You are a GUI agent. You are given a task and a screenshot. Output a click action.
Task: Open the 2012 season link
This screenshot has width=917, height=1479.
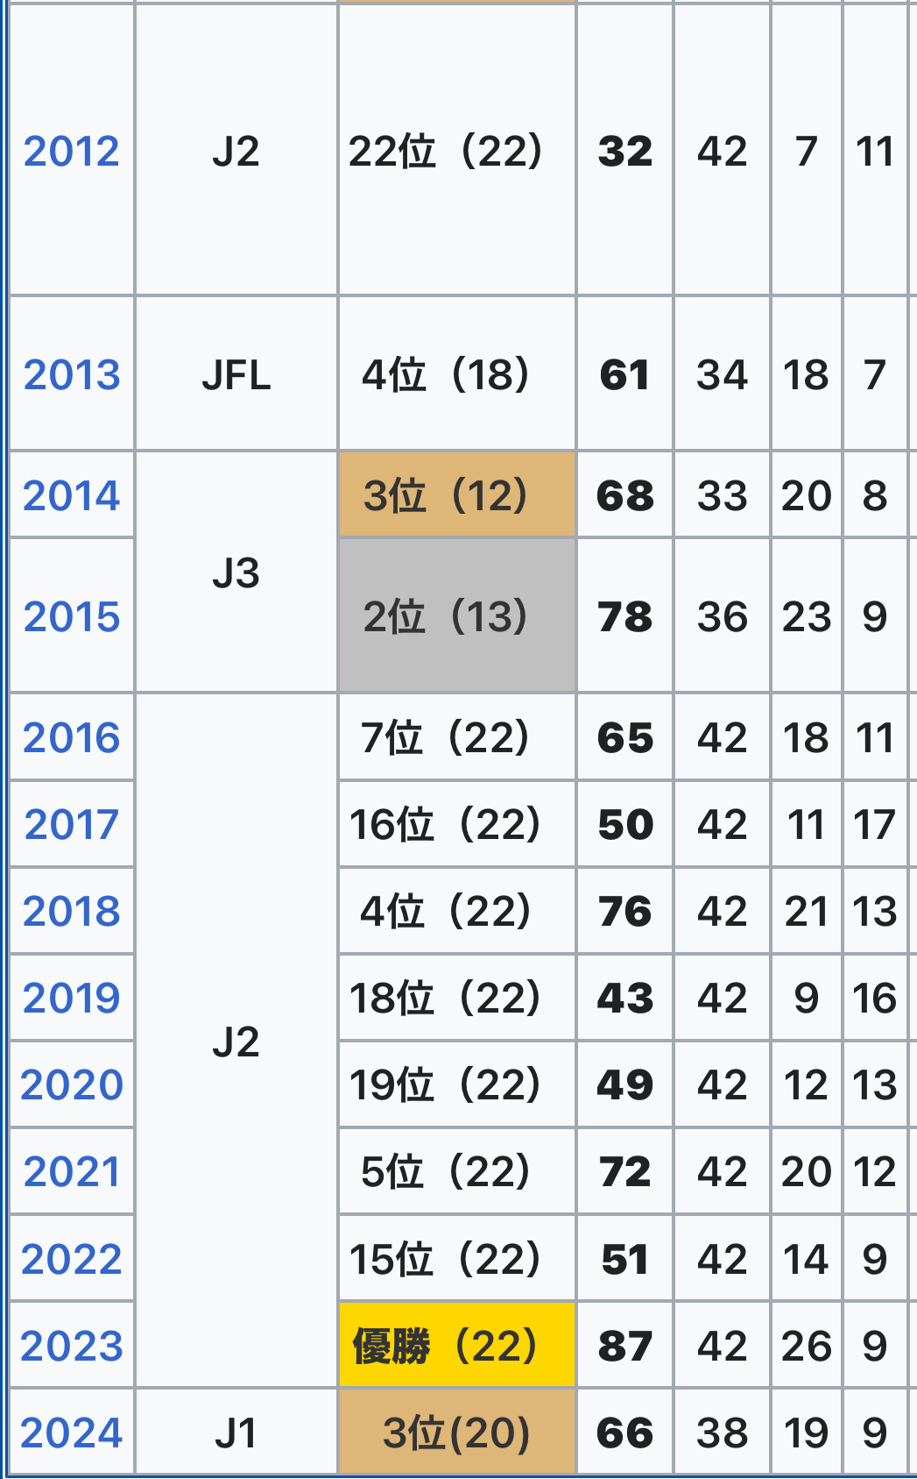71,152
